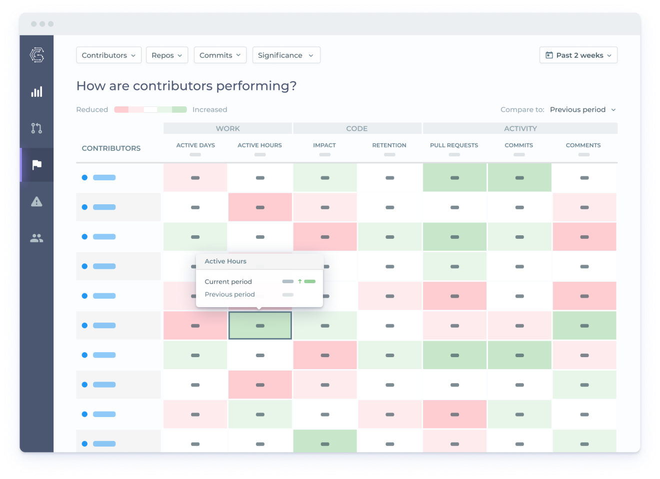The width and height of the screenshot is (660, 479).
Task: Click the Retention column header
Action: (x=389, y=145)
